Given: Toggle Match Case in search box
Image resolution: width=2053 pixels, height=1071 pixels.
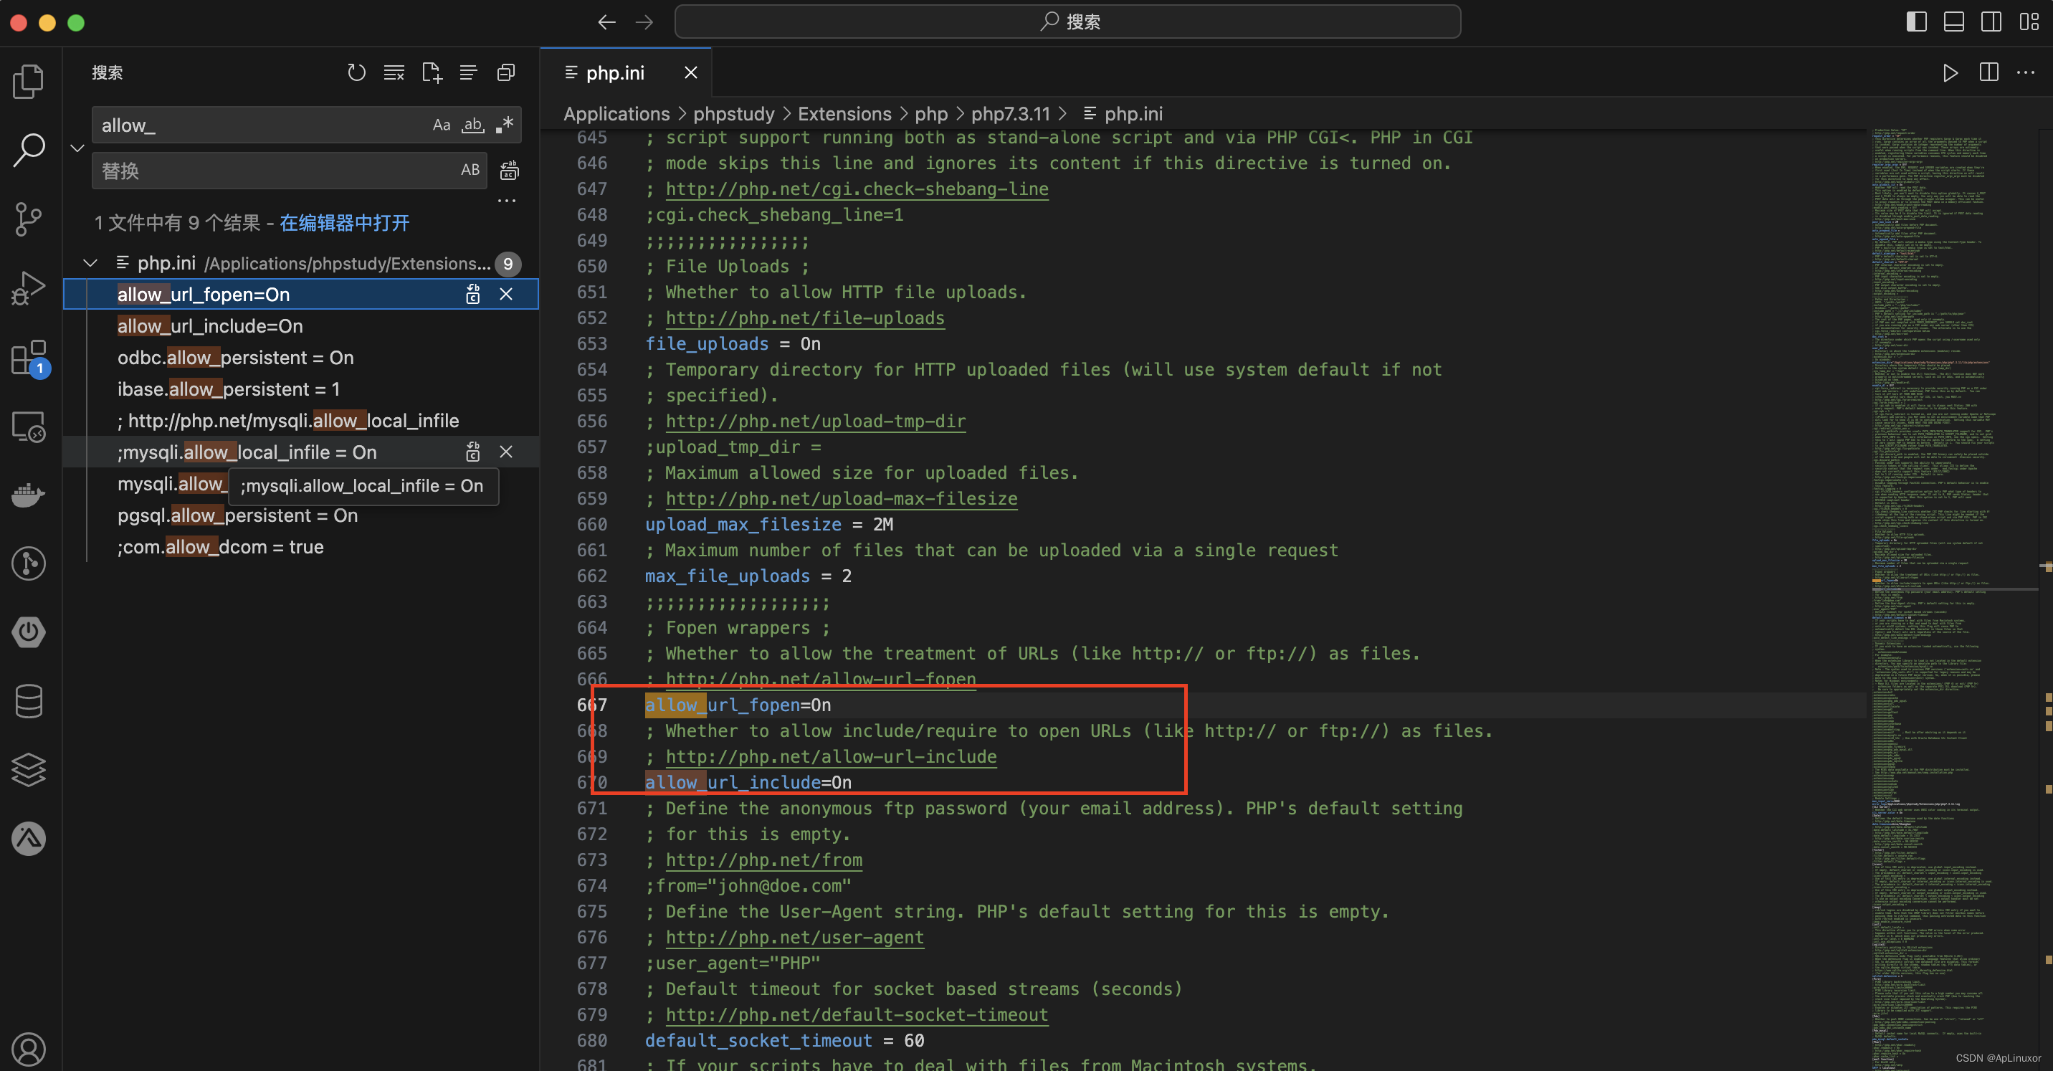Looking at the screenshot, I should [x=441, y=125].
